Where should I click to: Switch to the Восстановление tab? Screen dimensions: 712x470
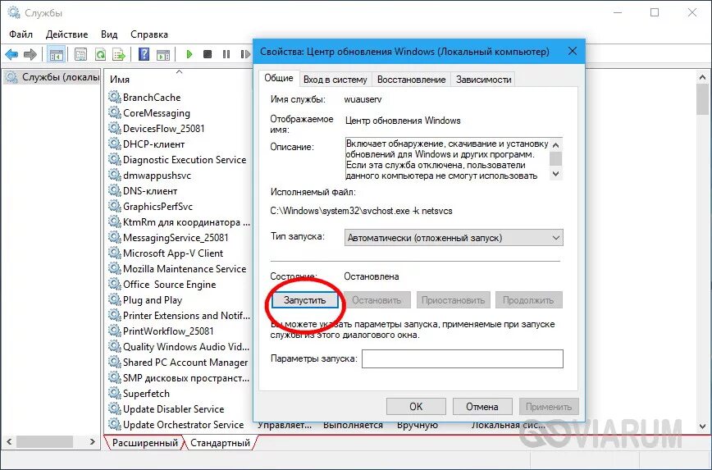pyautogui.click(x=412, y=80)
